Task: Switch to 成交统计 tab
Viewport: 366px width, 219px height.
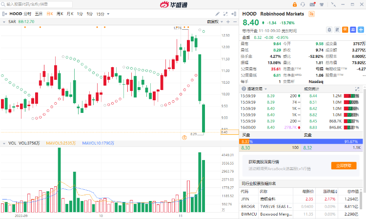Action: coord(311,89)
